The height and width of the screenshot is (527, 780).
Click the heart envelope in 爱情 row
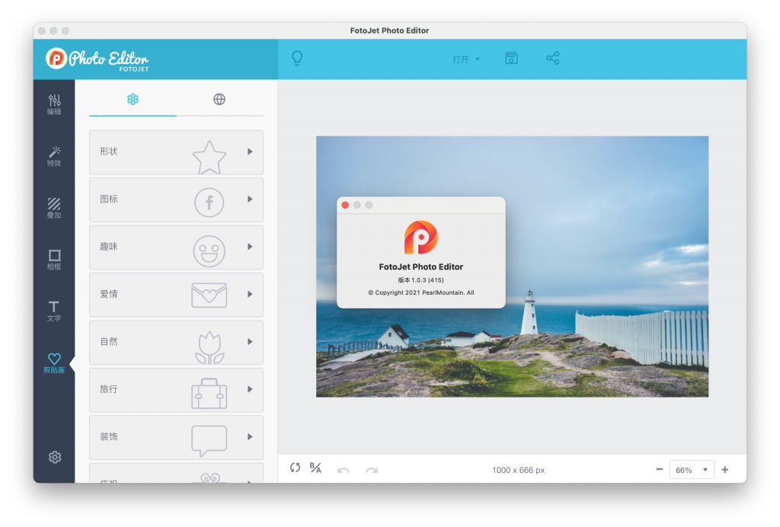click(x=209, y=295)
